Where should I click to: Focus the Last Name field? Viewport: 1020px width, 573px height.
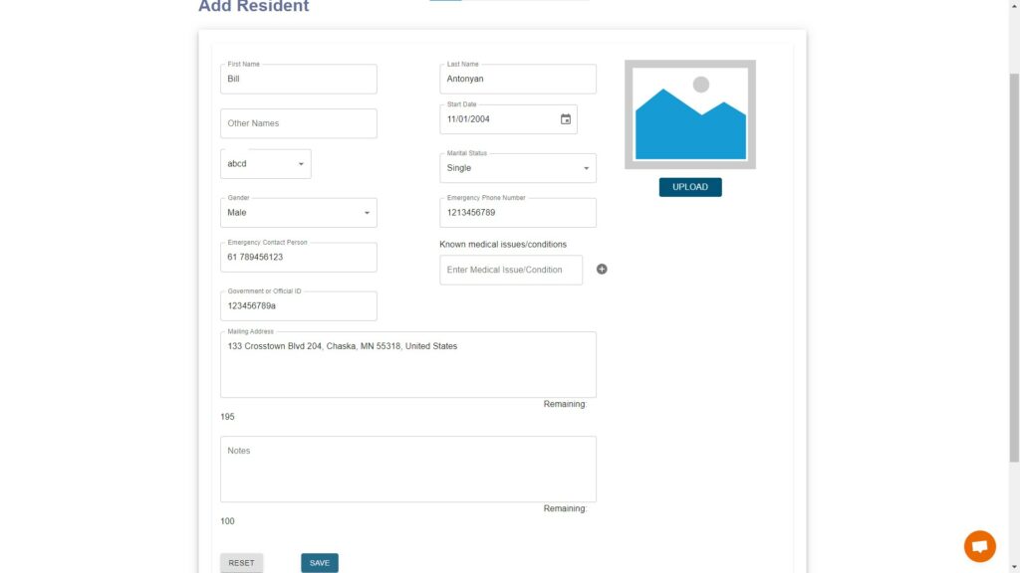tap(518, 79)
